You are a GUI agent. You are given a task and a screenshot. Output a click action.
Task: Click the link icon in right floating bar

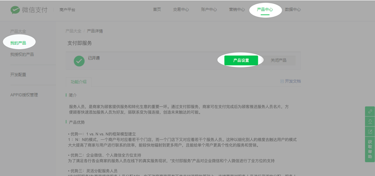(370, 111)
